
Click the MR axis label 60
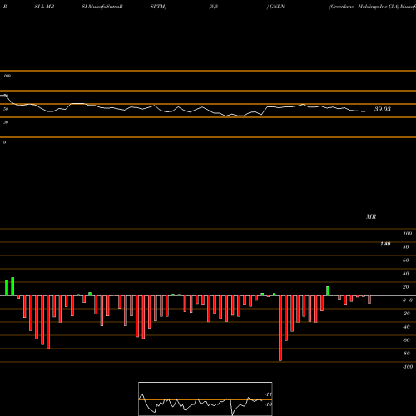point(406,260)
